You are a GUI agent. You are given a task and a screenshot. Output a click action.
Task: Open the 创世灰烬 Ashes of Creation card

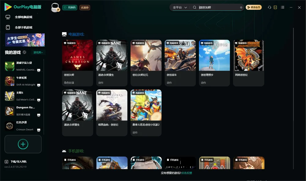point(77,63)
